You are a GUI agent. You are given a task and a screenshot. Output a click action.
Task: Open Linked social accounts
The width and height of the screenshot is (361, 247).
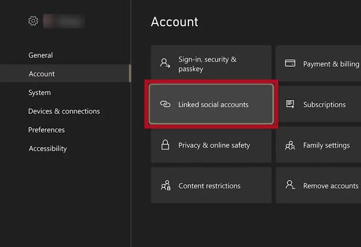point(211,104)
